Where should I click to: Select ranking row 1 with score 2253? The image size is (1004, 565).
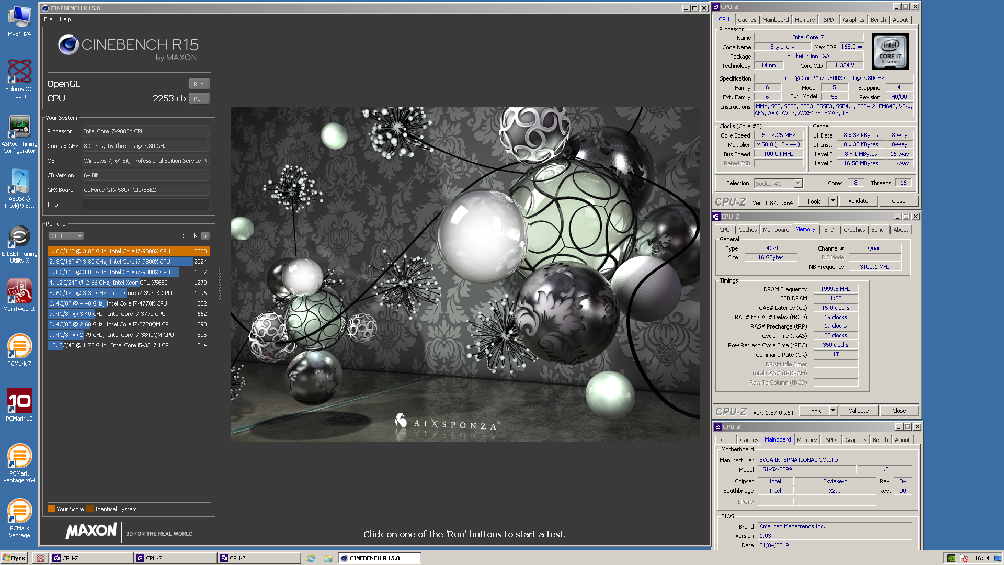(x=128, y=251)
